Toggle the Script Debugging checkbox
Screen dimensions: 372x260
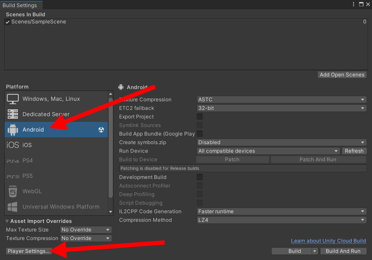(x=200, y=203)
